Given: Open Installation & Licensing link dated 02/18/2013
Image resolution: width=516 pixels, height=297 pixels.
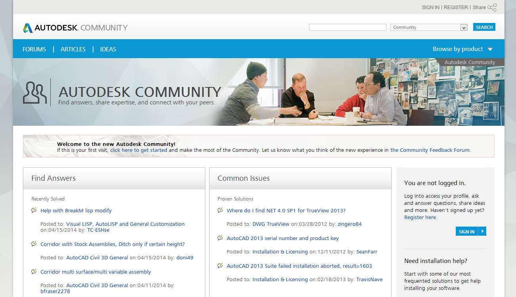Looking at the screenshot, I should 280,280.
